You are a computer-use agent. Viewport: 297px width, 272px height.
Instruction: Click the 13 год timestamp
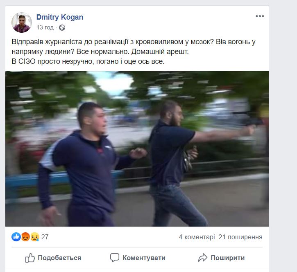click(x=45, y=28)
